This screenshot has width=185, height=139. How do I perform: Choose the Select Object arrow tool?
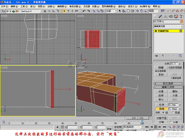120,11
